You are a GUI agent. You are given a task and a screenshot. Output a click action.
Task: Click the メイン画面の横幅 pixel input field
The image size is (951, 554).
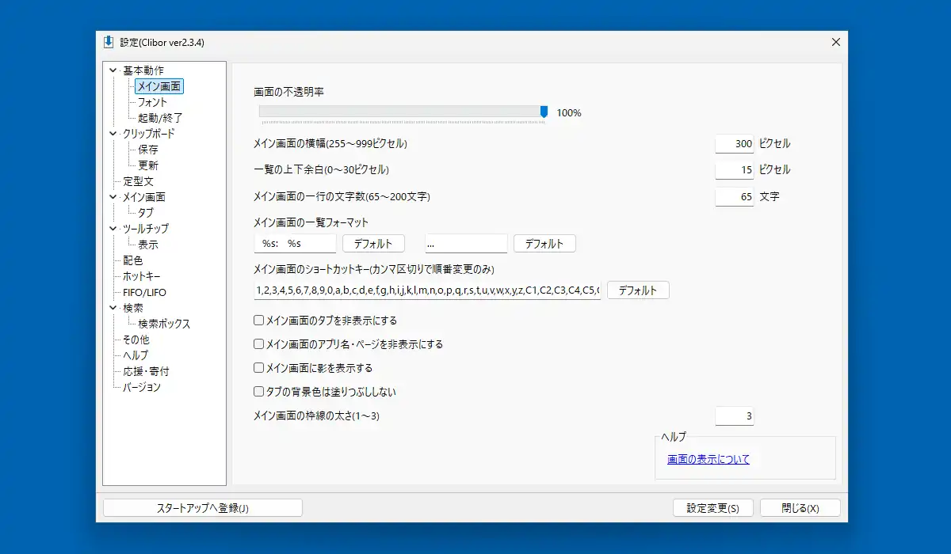point(734,144)
